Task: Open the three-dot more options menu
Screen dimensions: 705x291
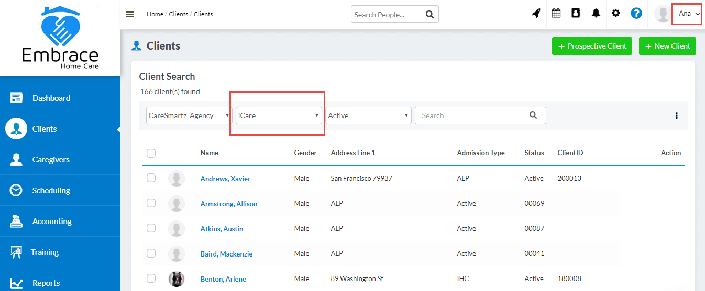Action: 677,115
